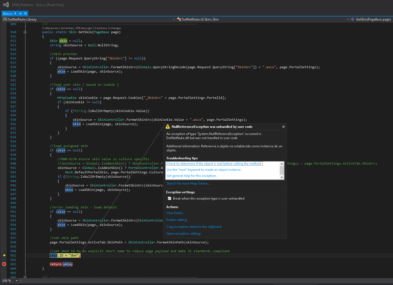Open 'Search for more Help Online...' link

188,183
